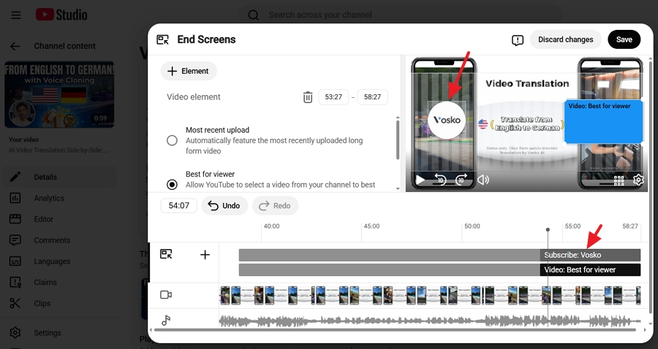This screenshot has width=658, height=349.
Task: Click the volume speaker icon in preview
Action: pyautogui.click(x=483, y=180)
